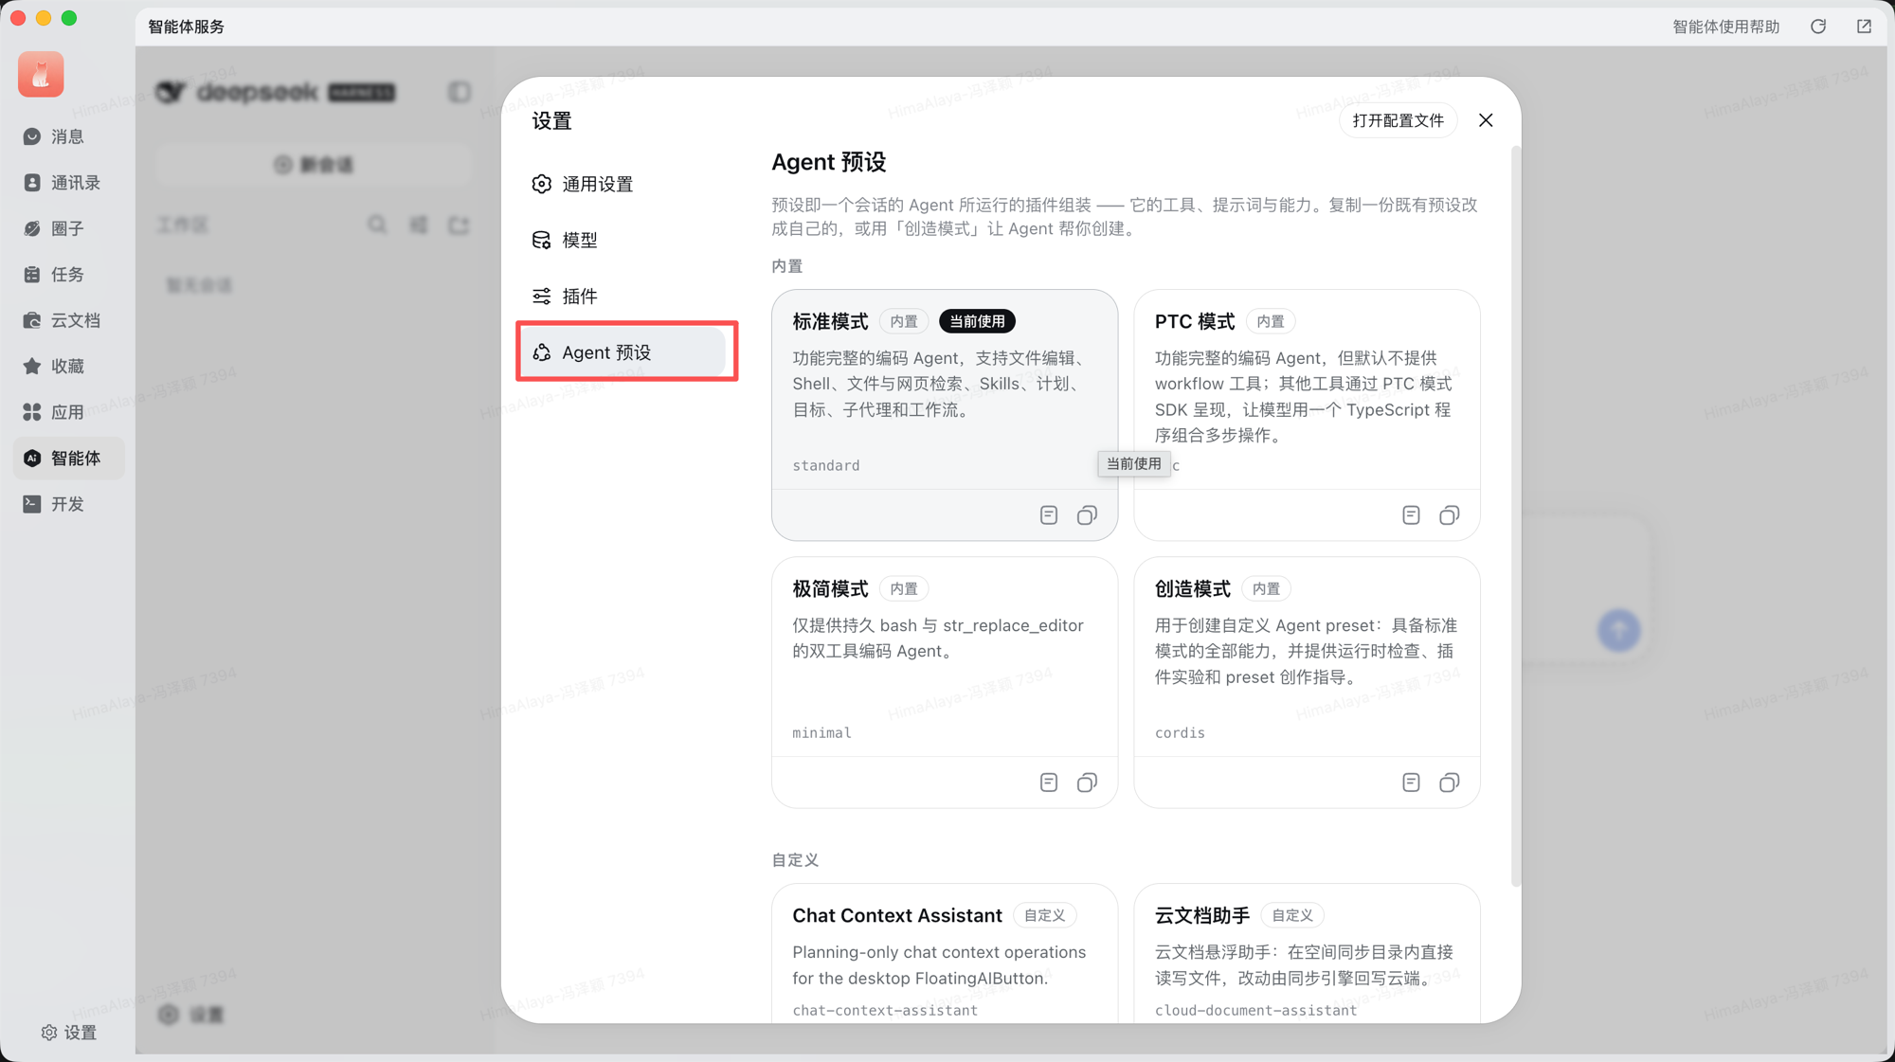Click blurred 新会话 button behind dialog

tap(314, 165)
